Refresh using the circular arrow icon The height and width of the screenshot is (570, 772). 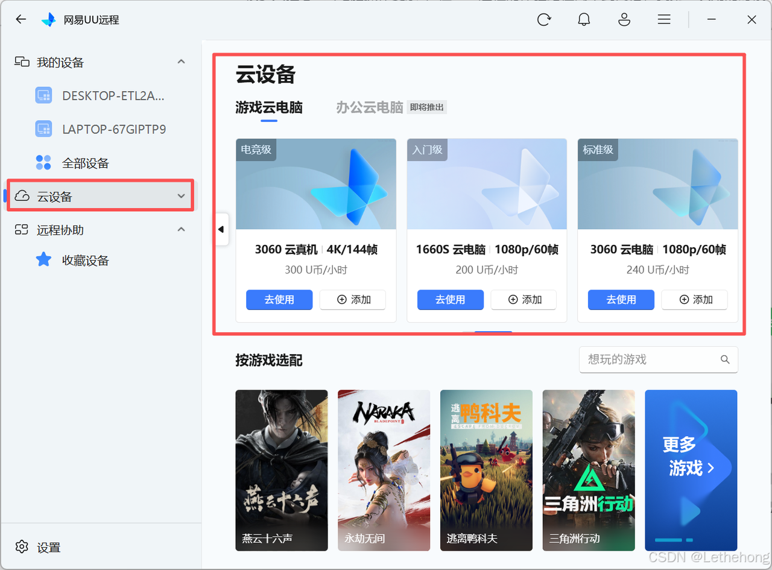[544, 19]
